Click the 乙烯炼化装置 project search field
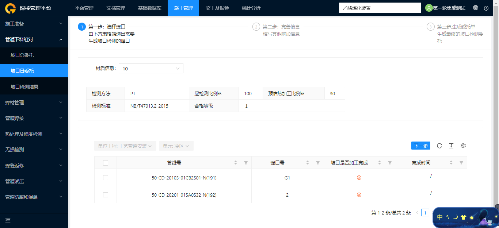Viewport: 499px width, 228px height. point(380,8)
